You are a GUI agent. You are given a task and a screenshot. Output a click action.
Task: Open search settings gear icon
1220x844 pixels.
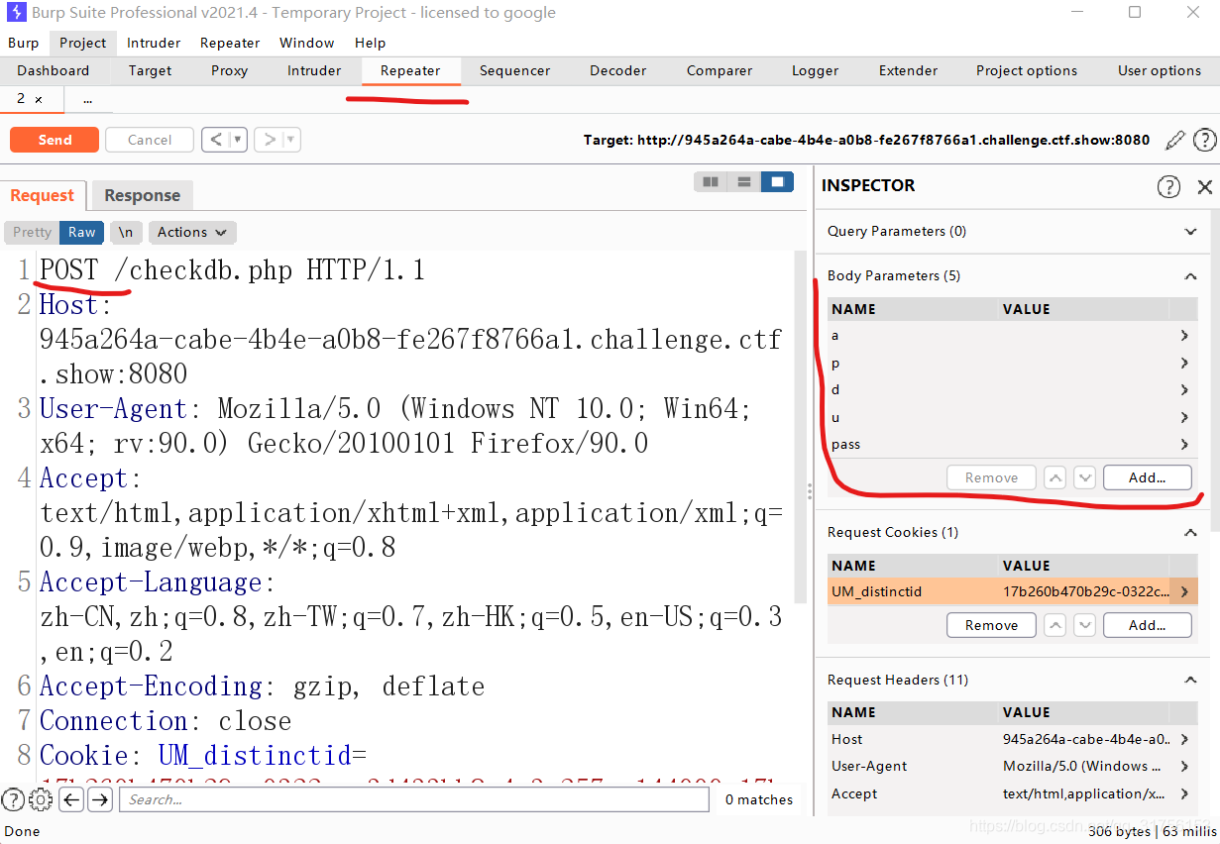(41, 799)
